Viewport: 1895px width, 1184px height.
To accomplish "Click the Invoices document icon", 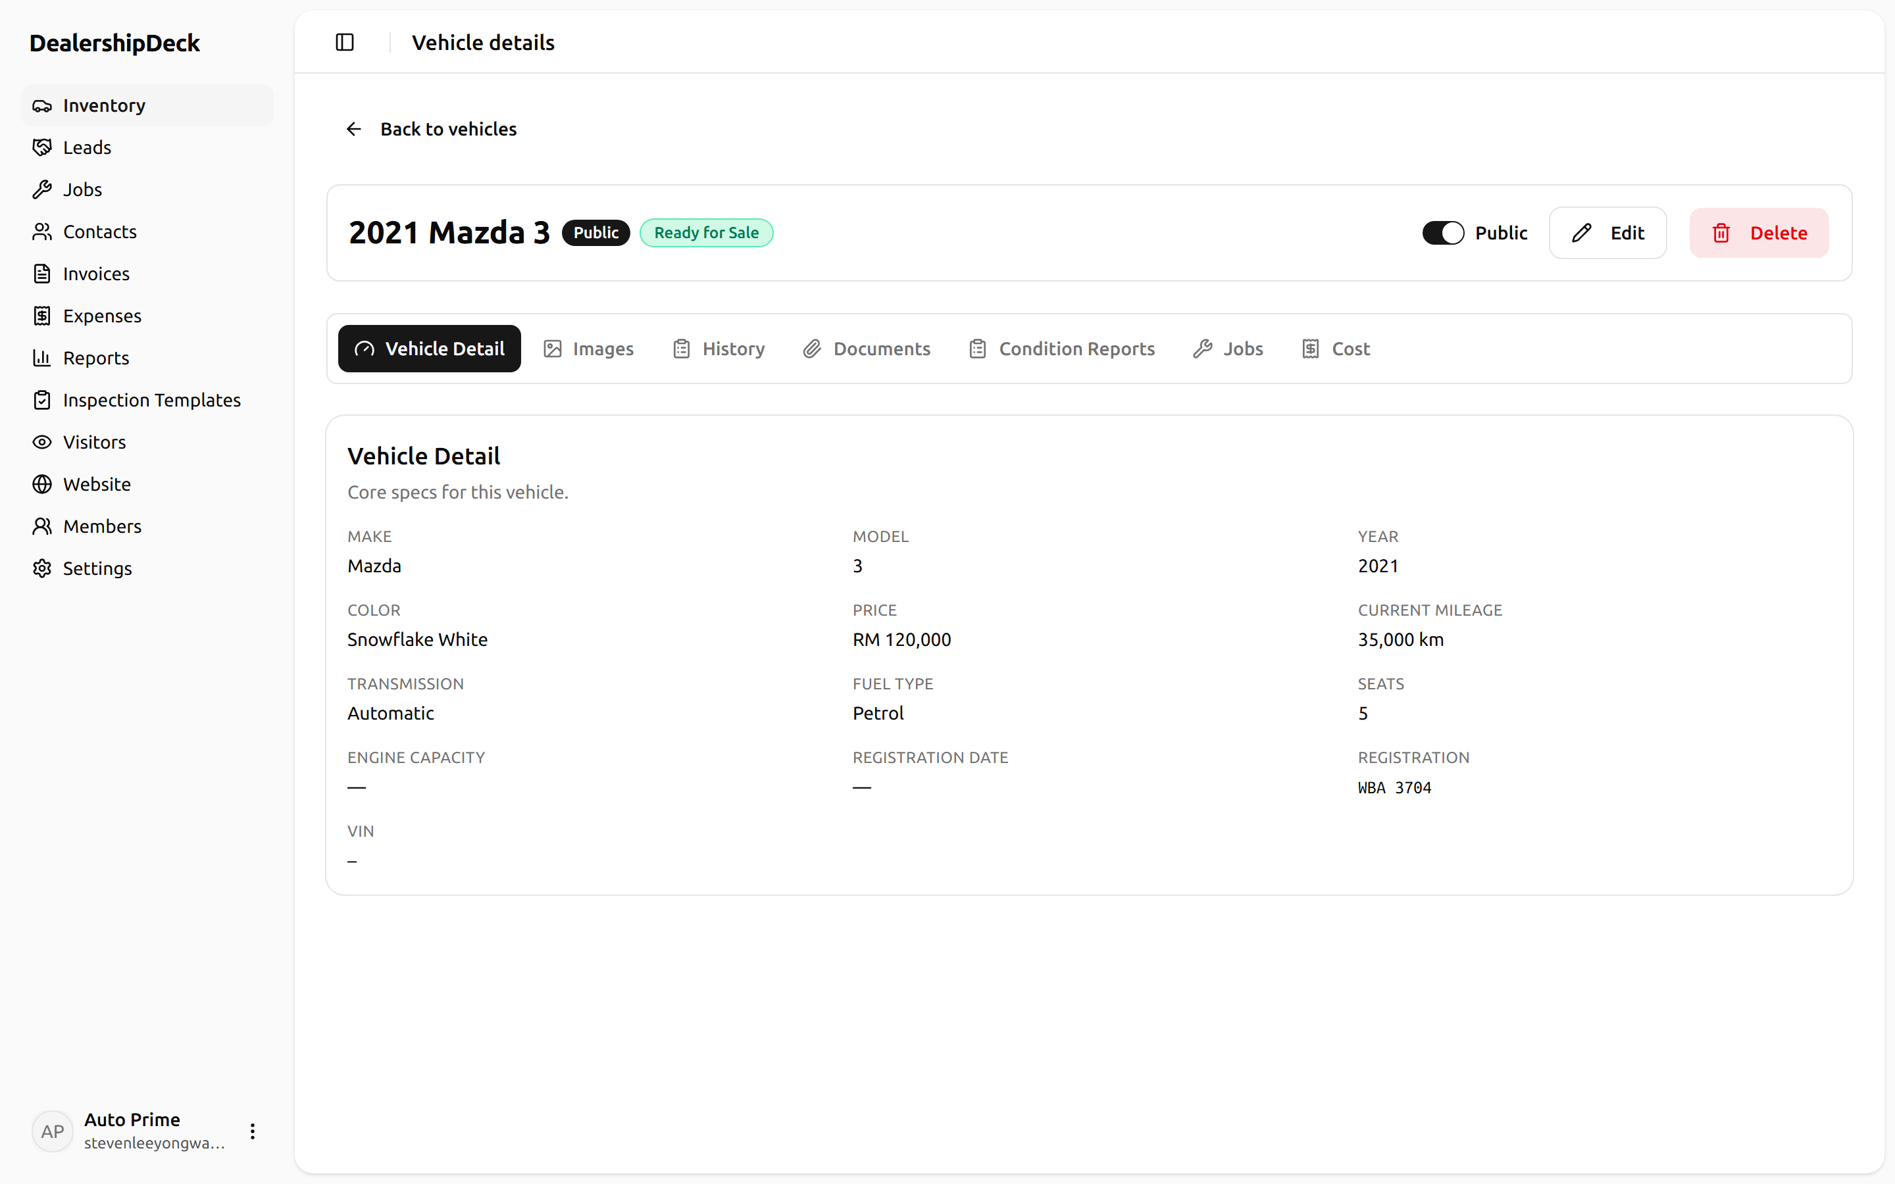I will 42,274.
